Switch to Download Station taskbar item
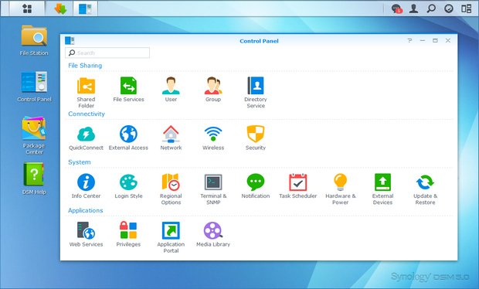 point(60,8)
